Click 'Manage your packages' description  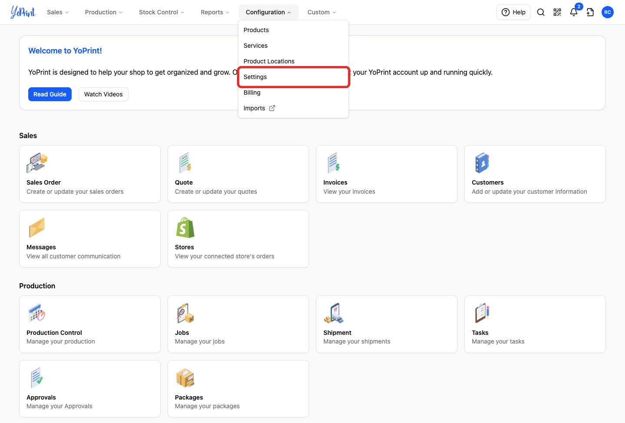click(x=207, y=406)
